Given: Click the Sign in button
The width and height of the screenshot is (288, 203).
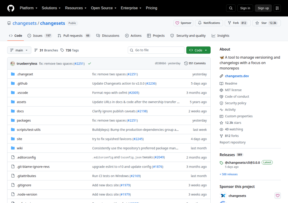Looking at the screenshot, I should pyautogui.click(x=245, y=8).
